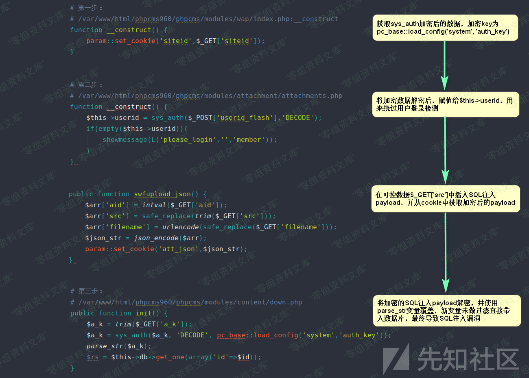Click the second yellow note mentioning $this->userid
Viewport: 529px width, 378px height.
tap(446, 104)
